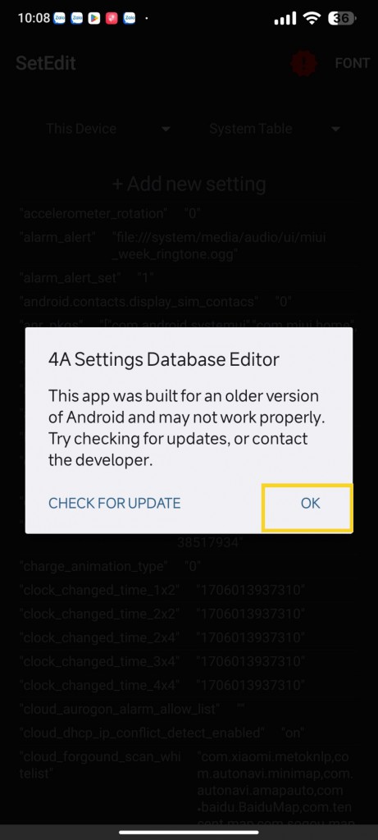Image resolution: width=378 pixels, height=840 pixels.
Task: Expand the System Table dropdown
Action: pos(272,129)
